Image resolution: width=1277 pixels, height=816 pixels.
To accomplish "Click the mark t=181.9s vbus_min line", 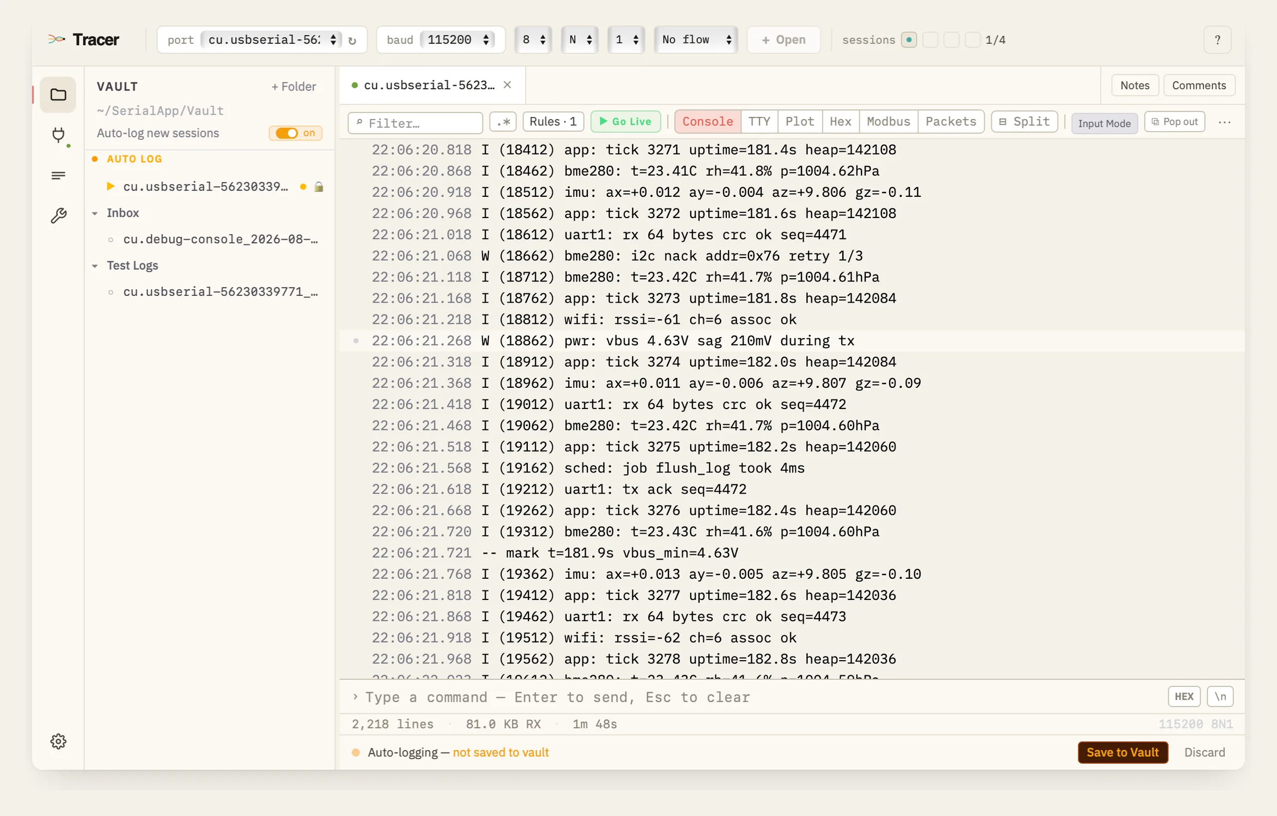I will (x=792, y=553).
